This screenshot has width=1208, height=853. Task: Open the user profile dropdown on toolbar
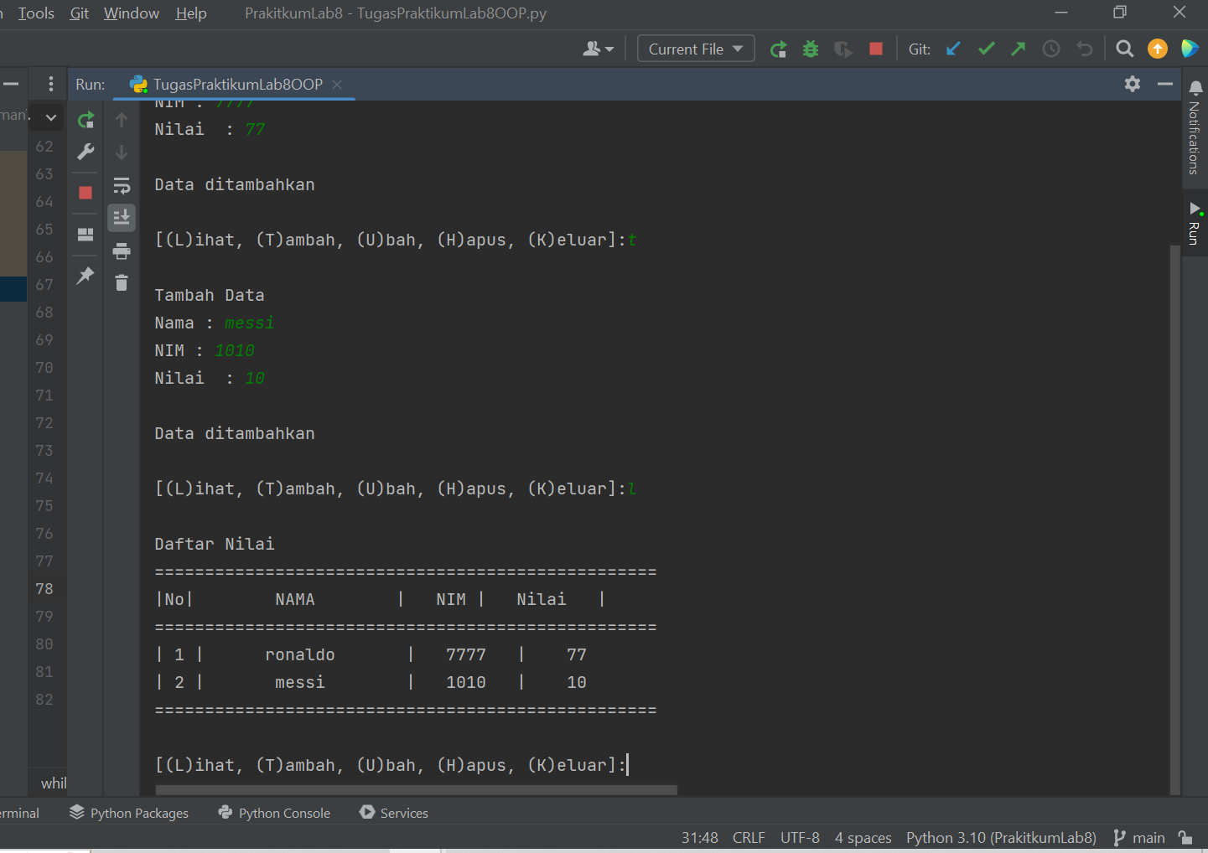pos(599,48)
